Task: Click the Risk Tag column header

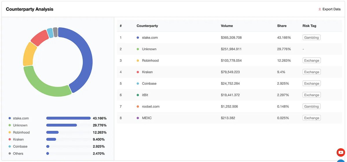Action: 309,26
